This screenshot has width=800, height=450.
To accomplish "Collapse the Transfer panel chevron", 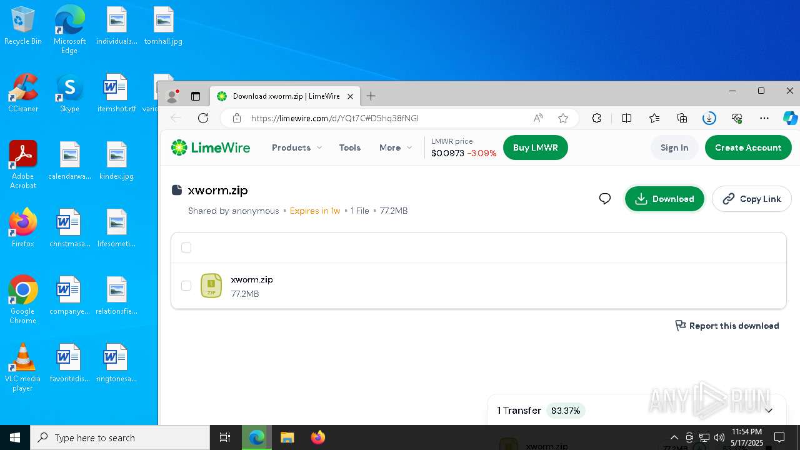I will click(769, 411).
